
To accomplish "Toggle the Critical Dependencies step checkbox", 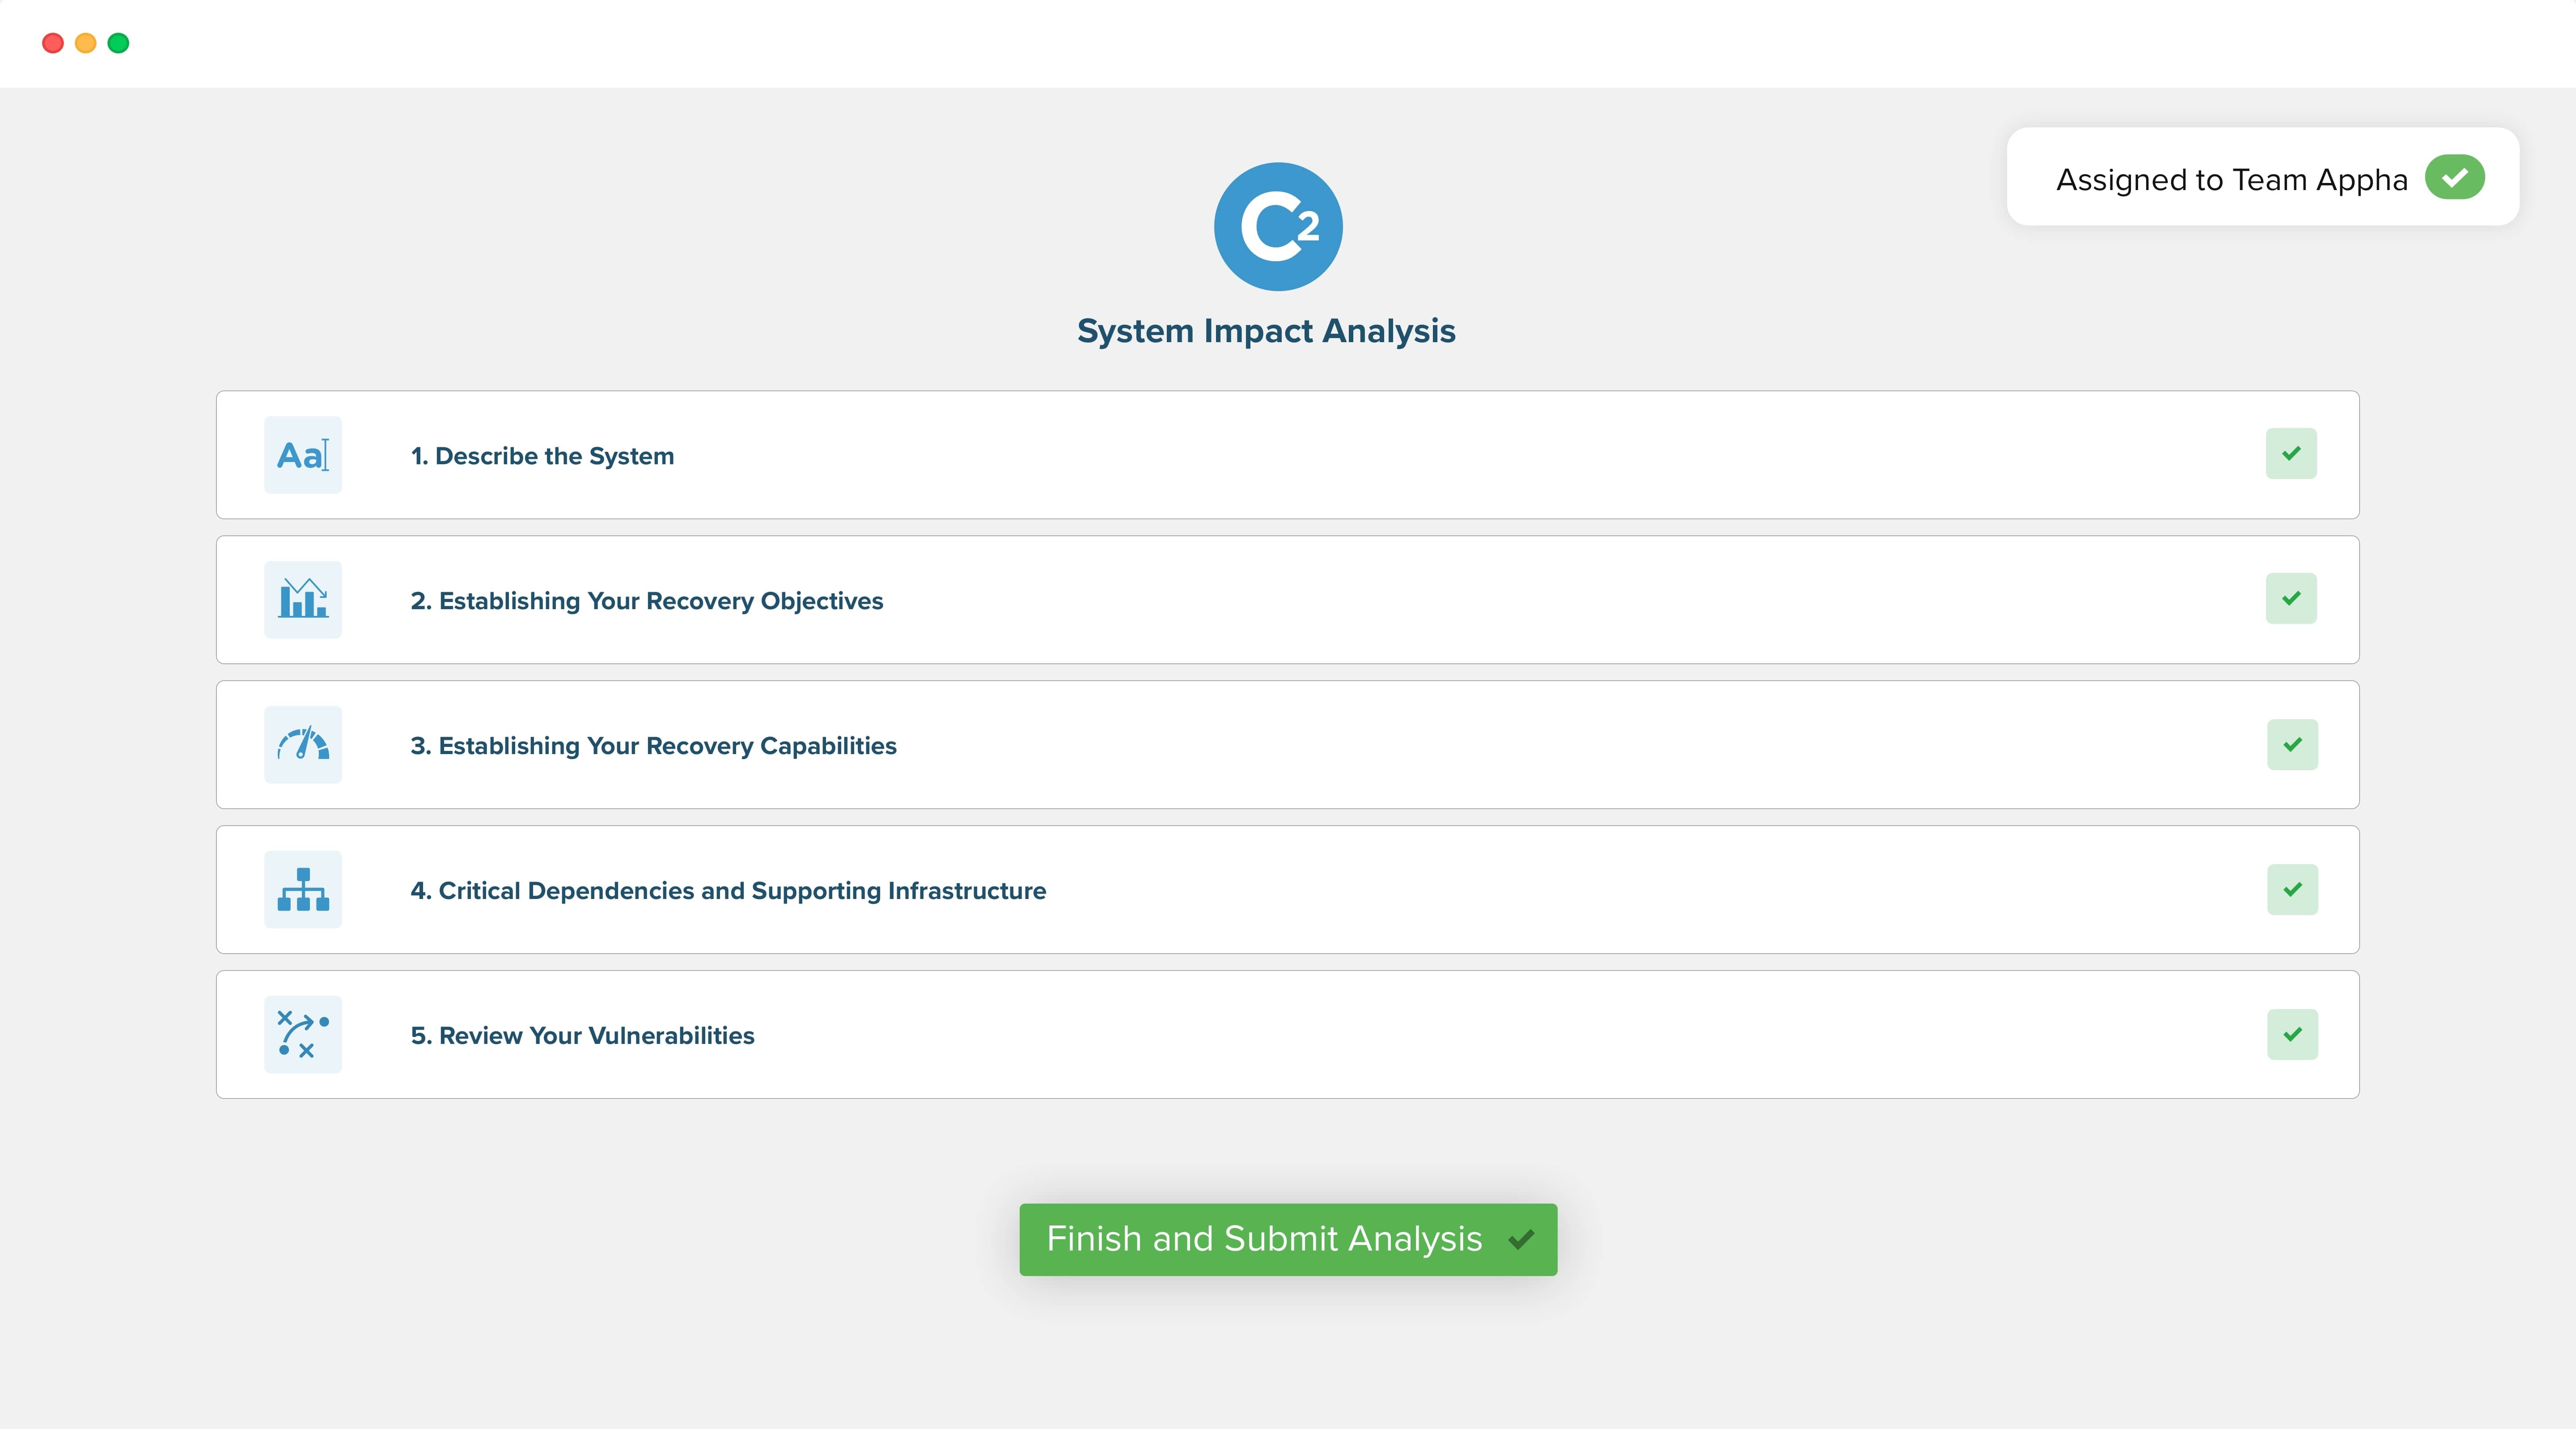I will [x=2292, y=890].
